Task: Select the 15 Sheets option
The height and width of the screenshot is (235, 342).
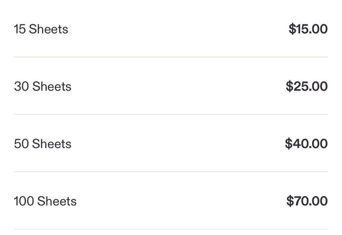Action: pyautogui.click(x=41, y=29)
